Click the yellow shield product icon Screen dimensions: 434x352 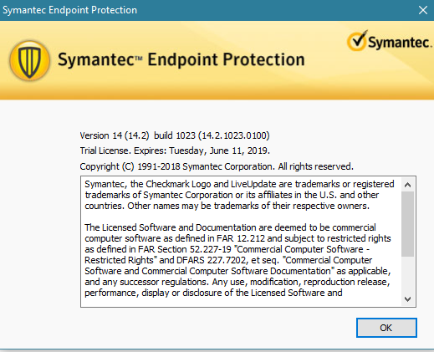[29, 60]
